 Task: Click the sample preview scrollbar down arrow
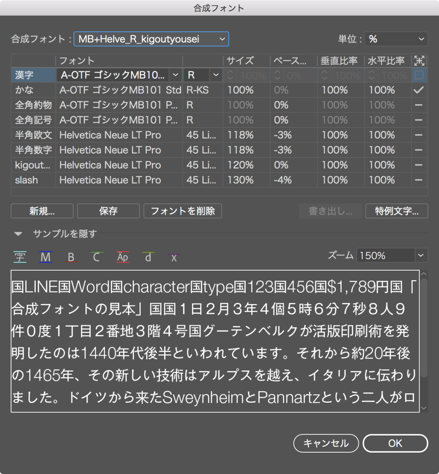[x=424, y=408]
